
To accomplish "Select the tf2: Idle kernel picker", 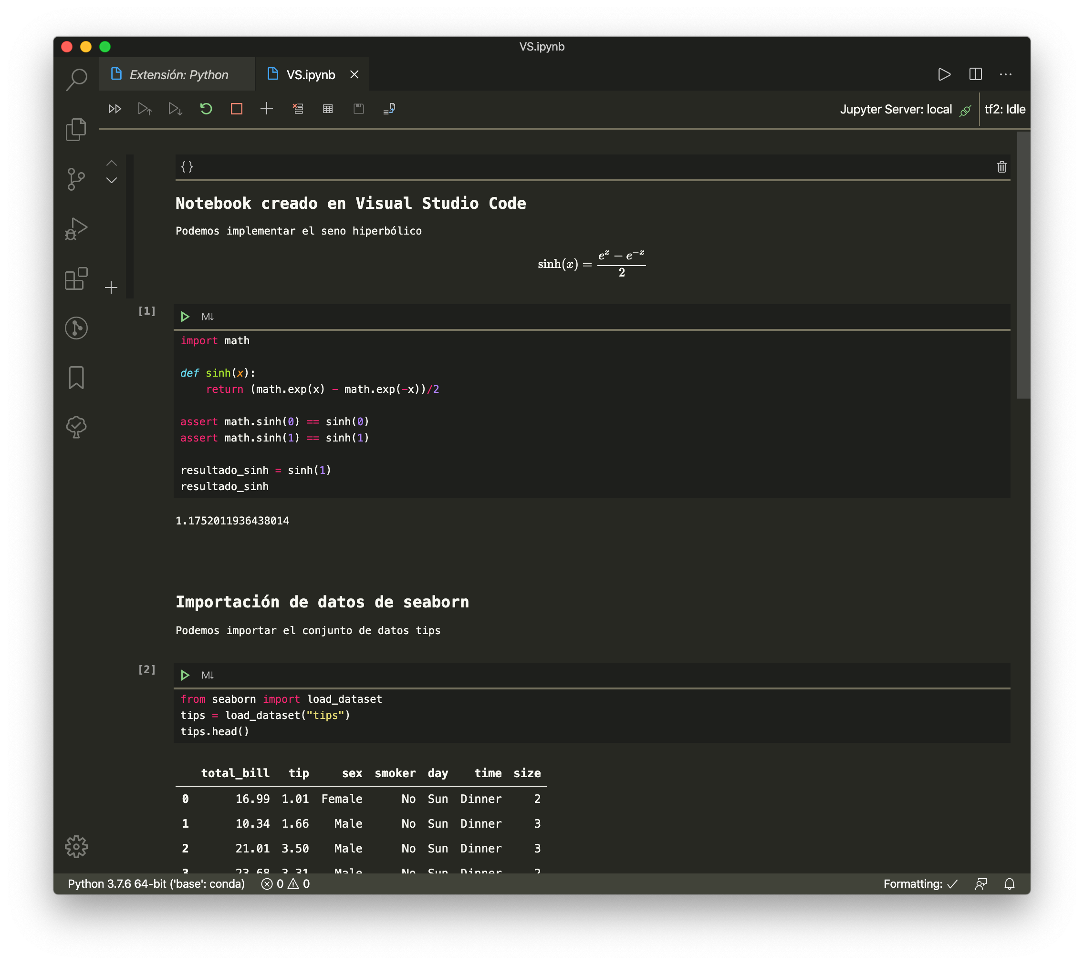I will 1004,109.
